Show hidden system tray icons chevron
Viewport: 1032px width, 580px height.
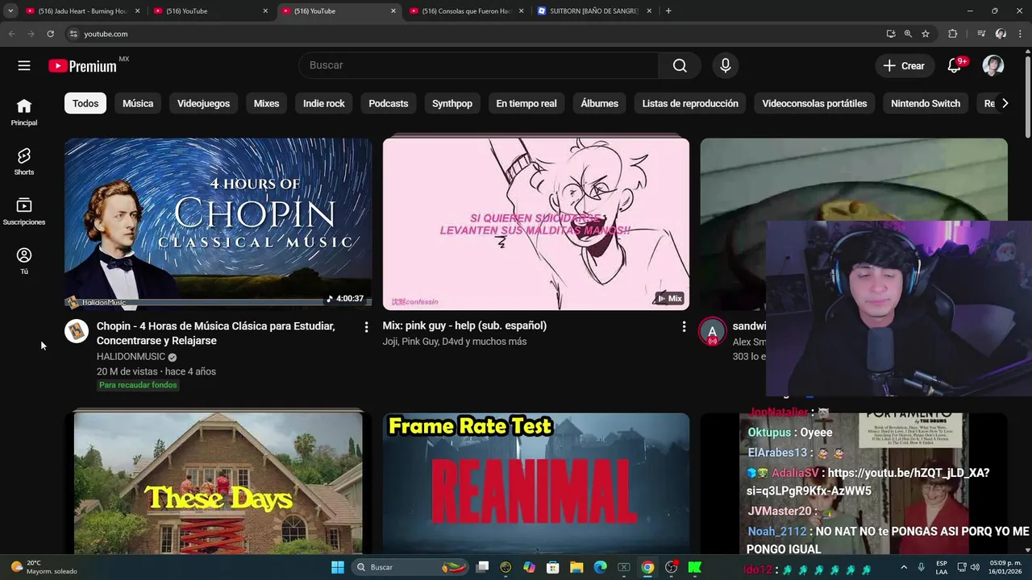pos(903,567)
